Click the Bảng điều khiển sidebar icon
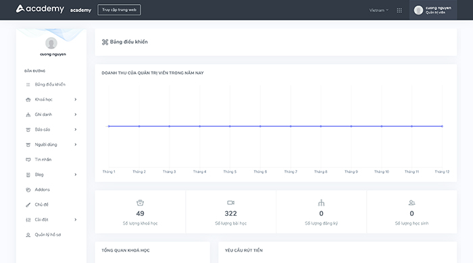Viewport: 473px width, 263px height. 28,84
